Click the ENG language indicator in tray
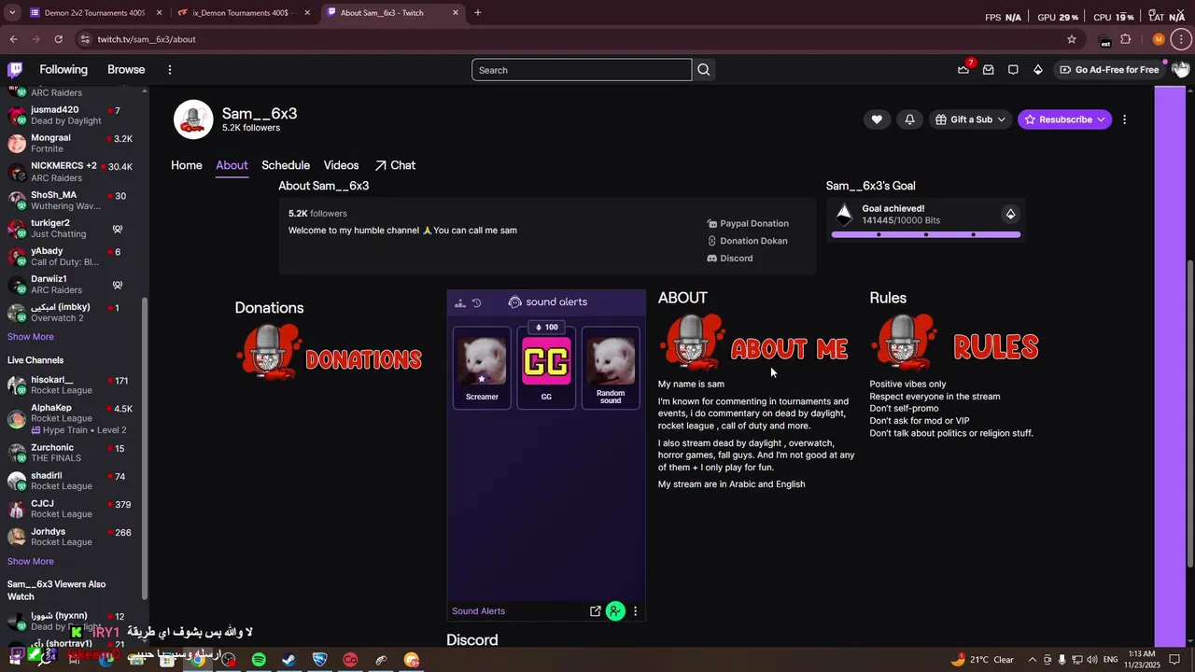This screenshot has width=1195, height=672. pyautogui.click(x=1110, y=660)
